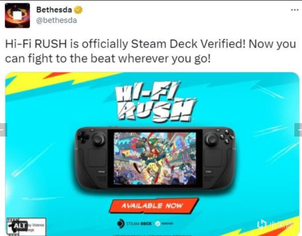Go to previous image with left arrow
Screen dimensions: 302x236
pos(3,130)
